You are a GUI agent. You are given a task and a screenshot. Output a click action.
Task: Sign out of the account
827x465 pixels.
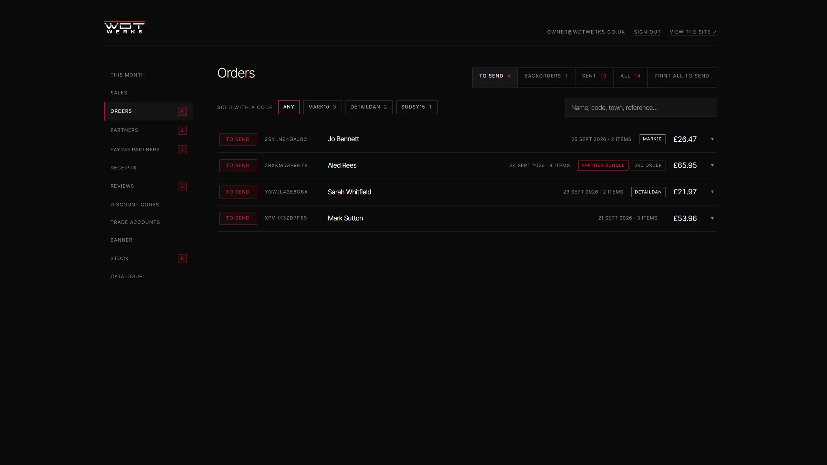pyautogui.click(x=647, y=32)
